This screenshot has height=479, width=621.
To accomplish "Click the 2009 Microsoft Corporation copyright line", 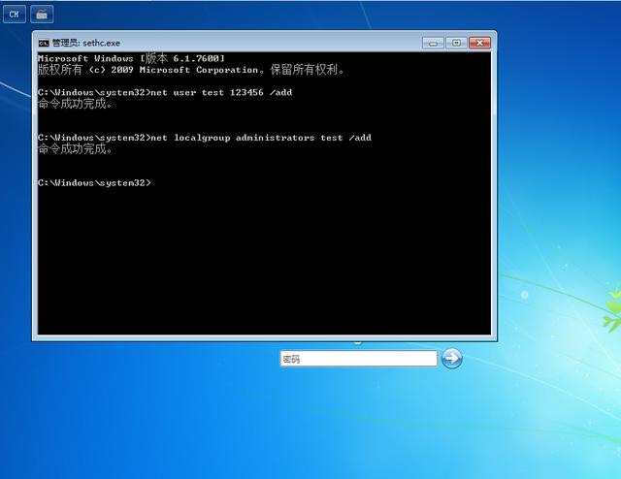I will (191, 70).
